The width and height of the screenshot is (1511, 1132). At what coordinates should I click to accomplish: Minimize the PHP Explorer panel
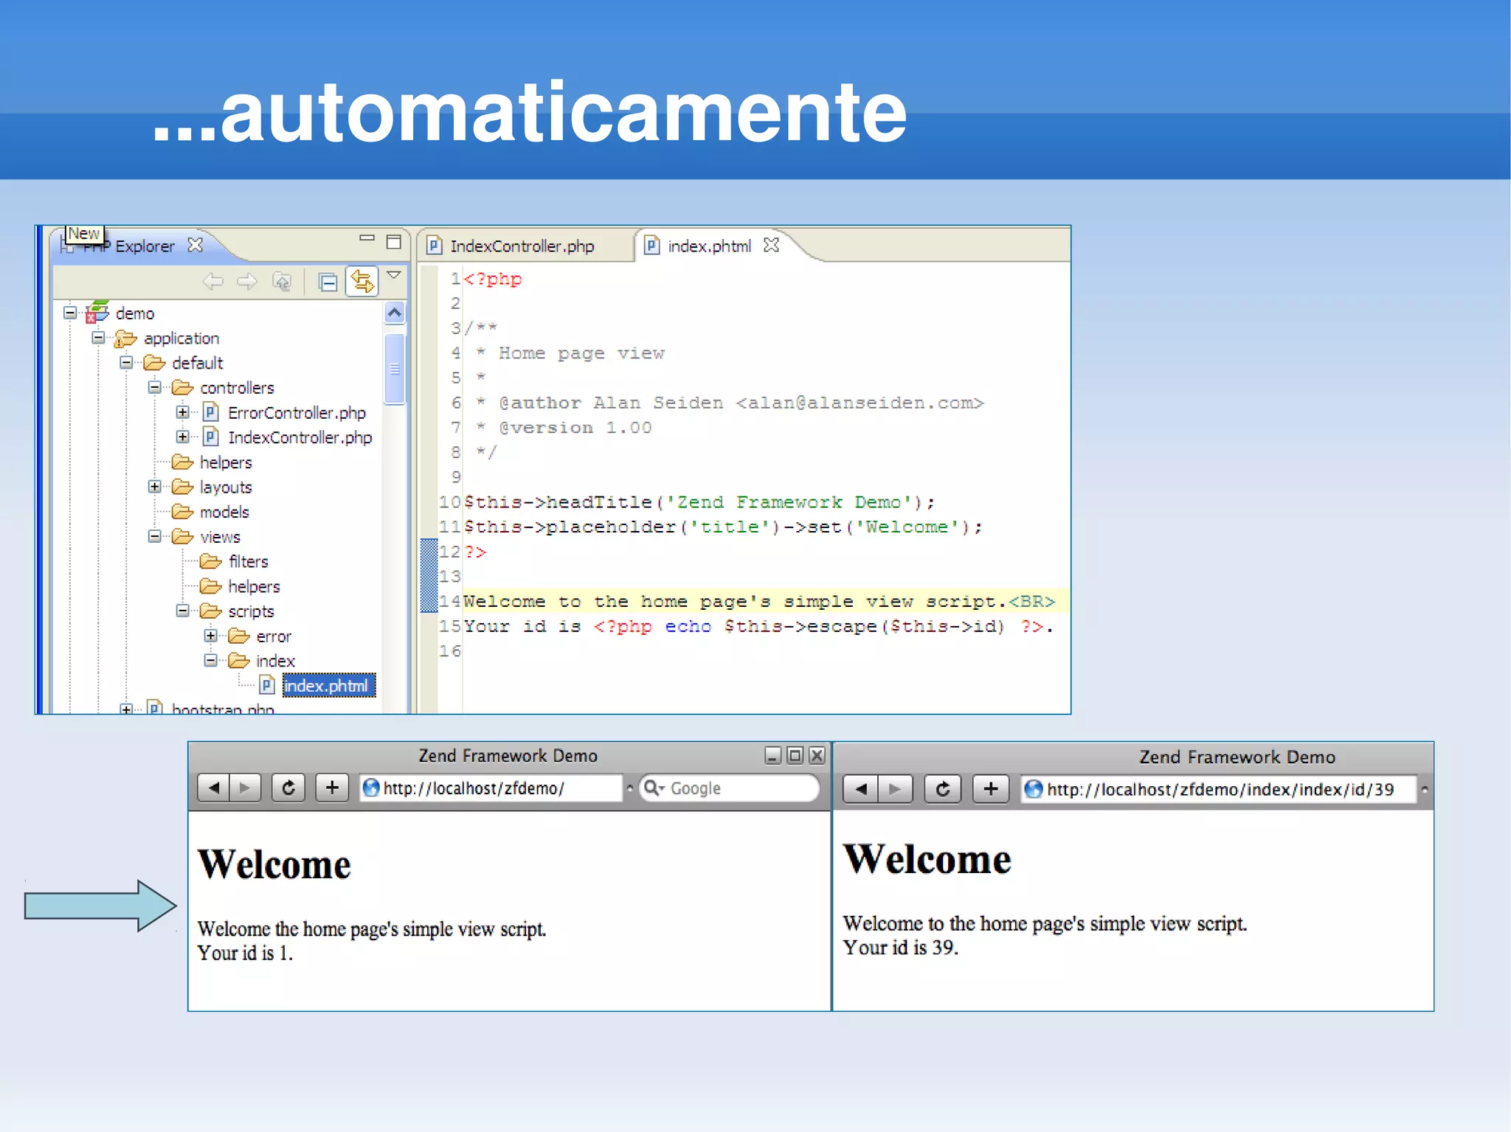[x=367, y=238]
